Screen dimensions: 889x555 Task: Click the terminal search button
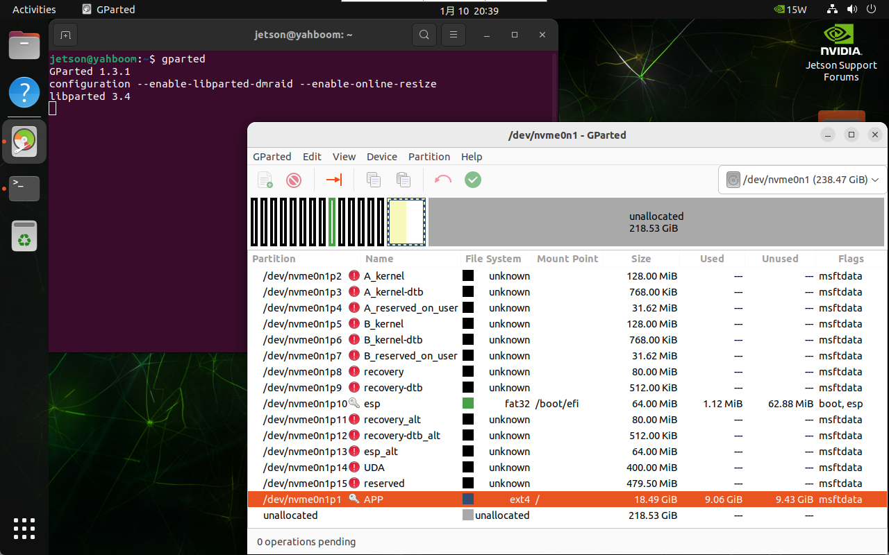coord(424,35)
